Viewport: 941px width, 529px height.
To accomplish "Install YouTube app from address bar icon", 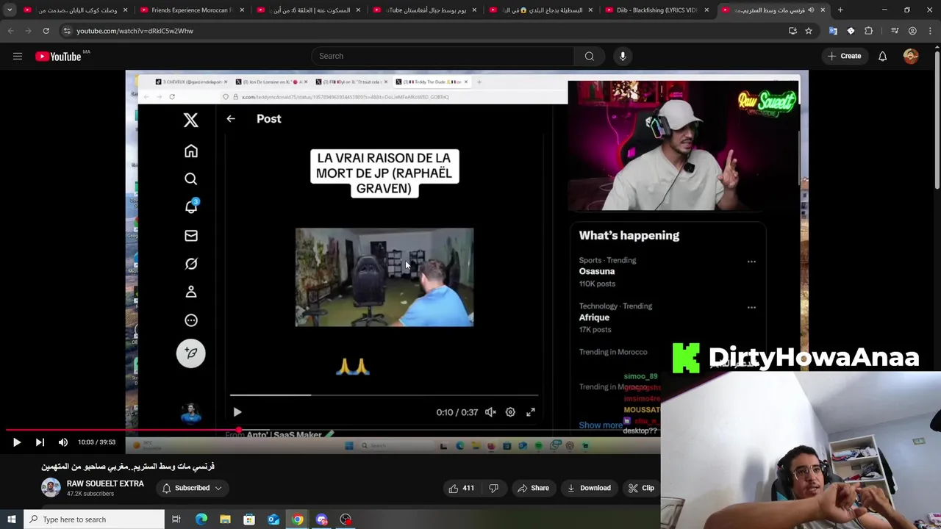I will pos(792,31).
